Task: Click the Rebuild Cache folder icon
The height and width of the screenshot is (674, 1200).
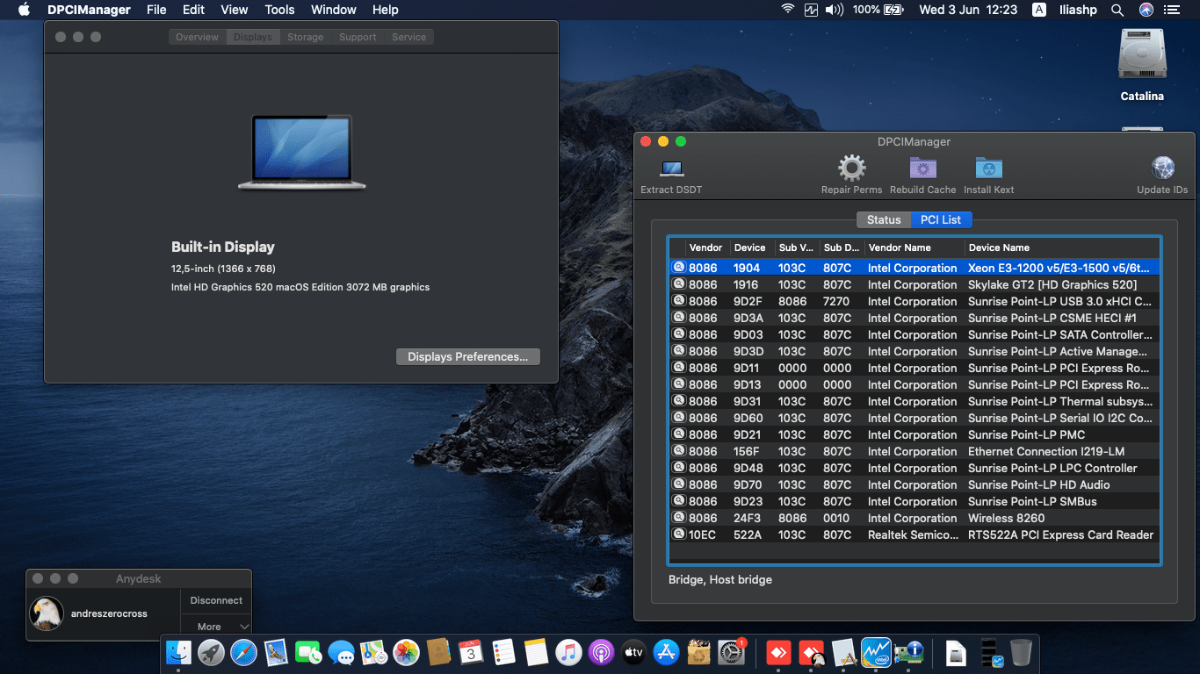Action: (x=922, y=168)
